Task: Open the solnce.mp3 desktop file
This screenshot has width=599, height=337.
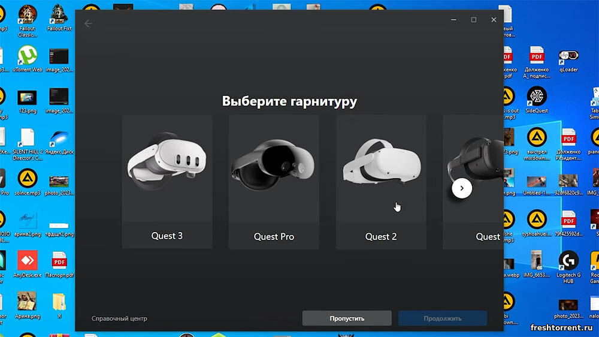Action: [x=28, y=182]
